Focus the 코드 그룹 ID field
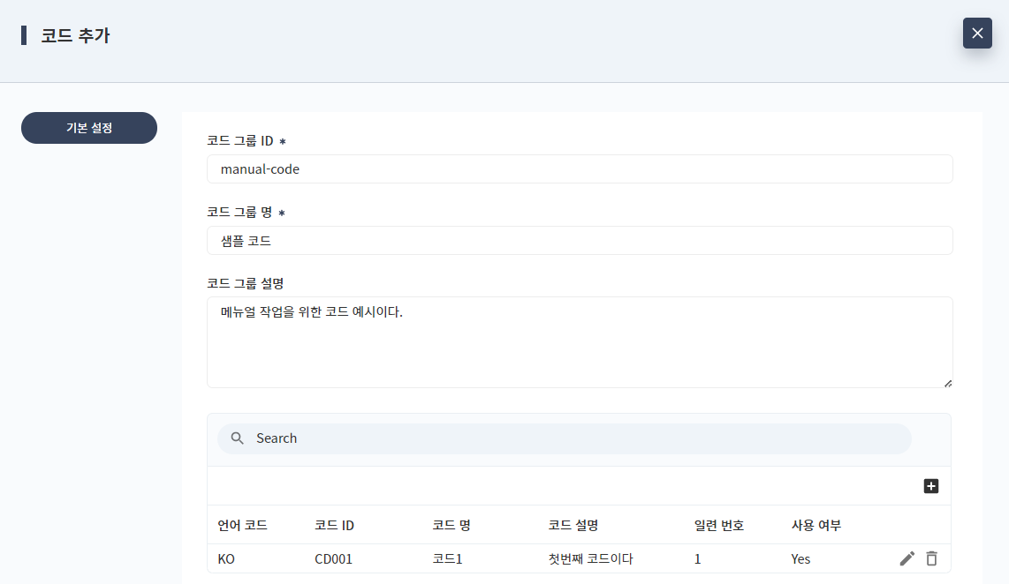This screenshot has width=1009, height=584. click(x=579, y=169)
